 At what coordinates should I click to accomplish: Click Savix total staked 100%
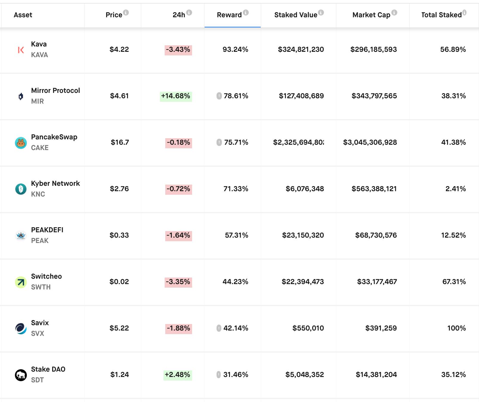point(457,328)
